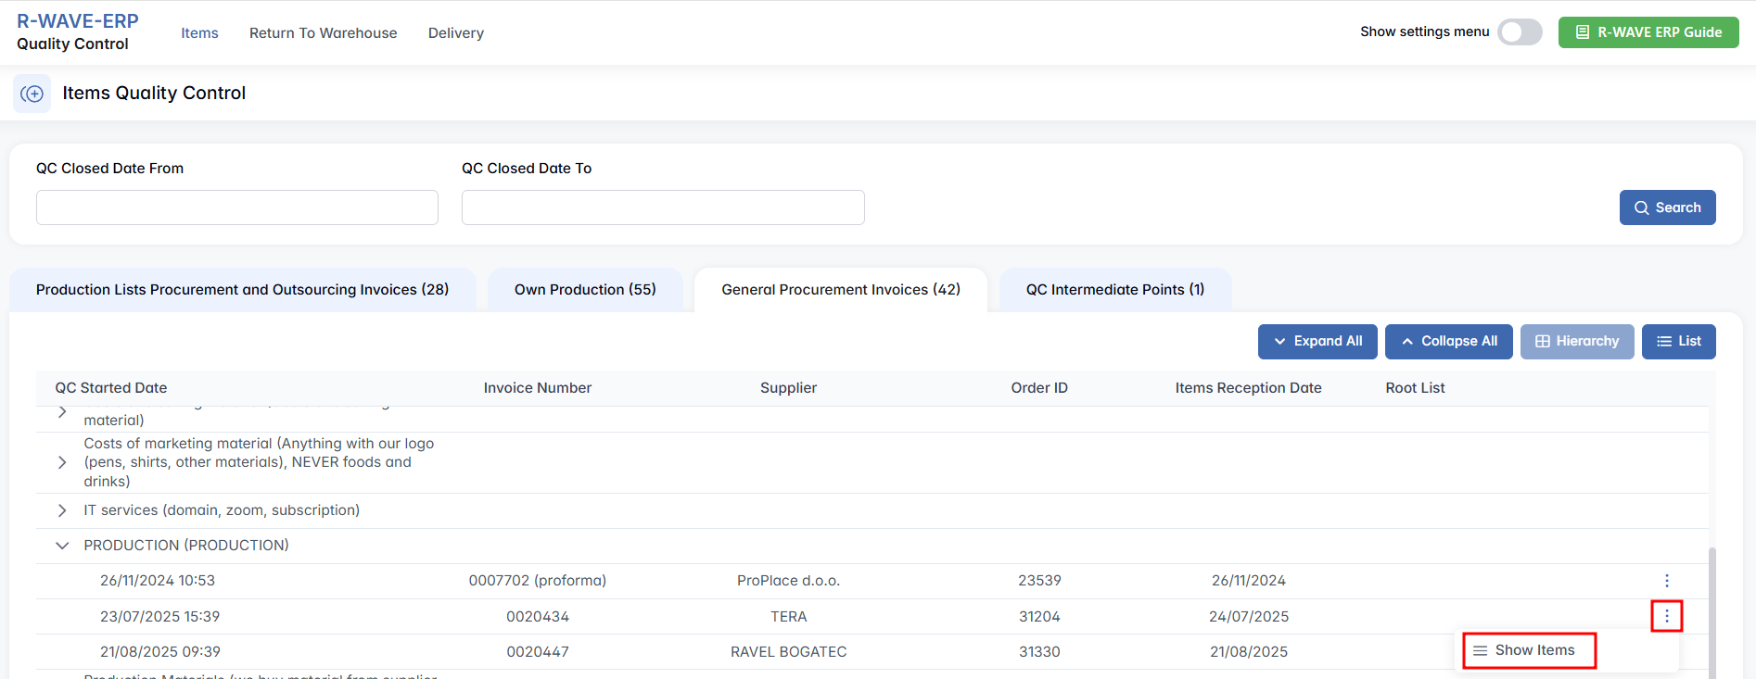Expand the Costs of marketing material row
The width and height of the screenshot is (1756, 679).
62,462
